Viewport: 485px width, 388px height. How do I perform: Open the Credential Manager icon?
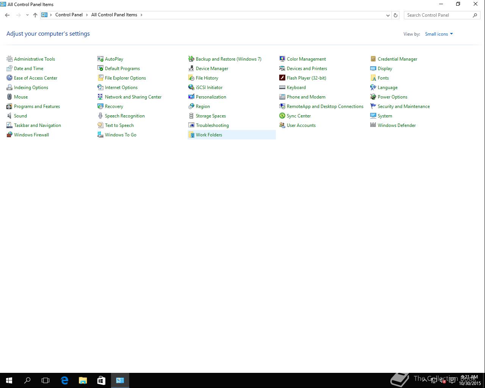coord(373,59)
